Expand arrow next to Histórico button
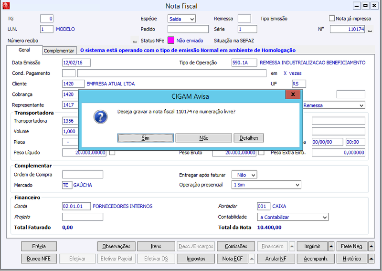 (371, 259)
